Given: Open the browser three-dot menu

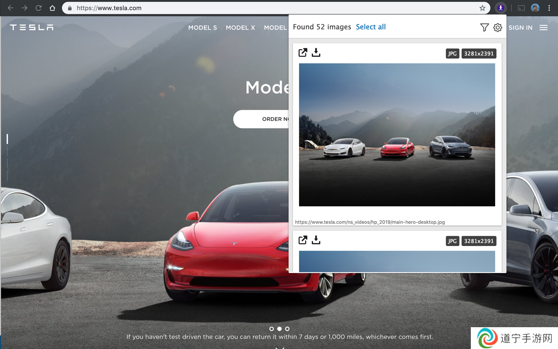Looking at the screenshot, I should 549,8.
